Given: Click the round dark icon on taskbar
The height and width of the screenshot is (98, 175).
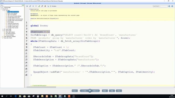Looking at the screenshot, I should 74,96.
